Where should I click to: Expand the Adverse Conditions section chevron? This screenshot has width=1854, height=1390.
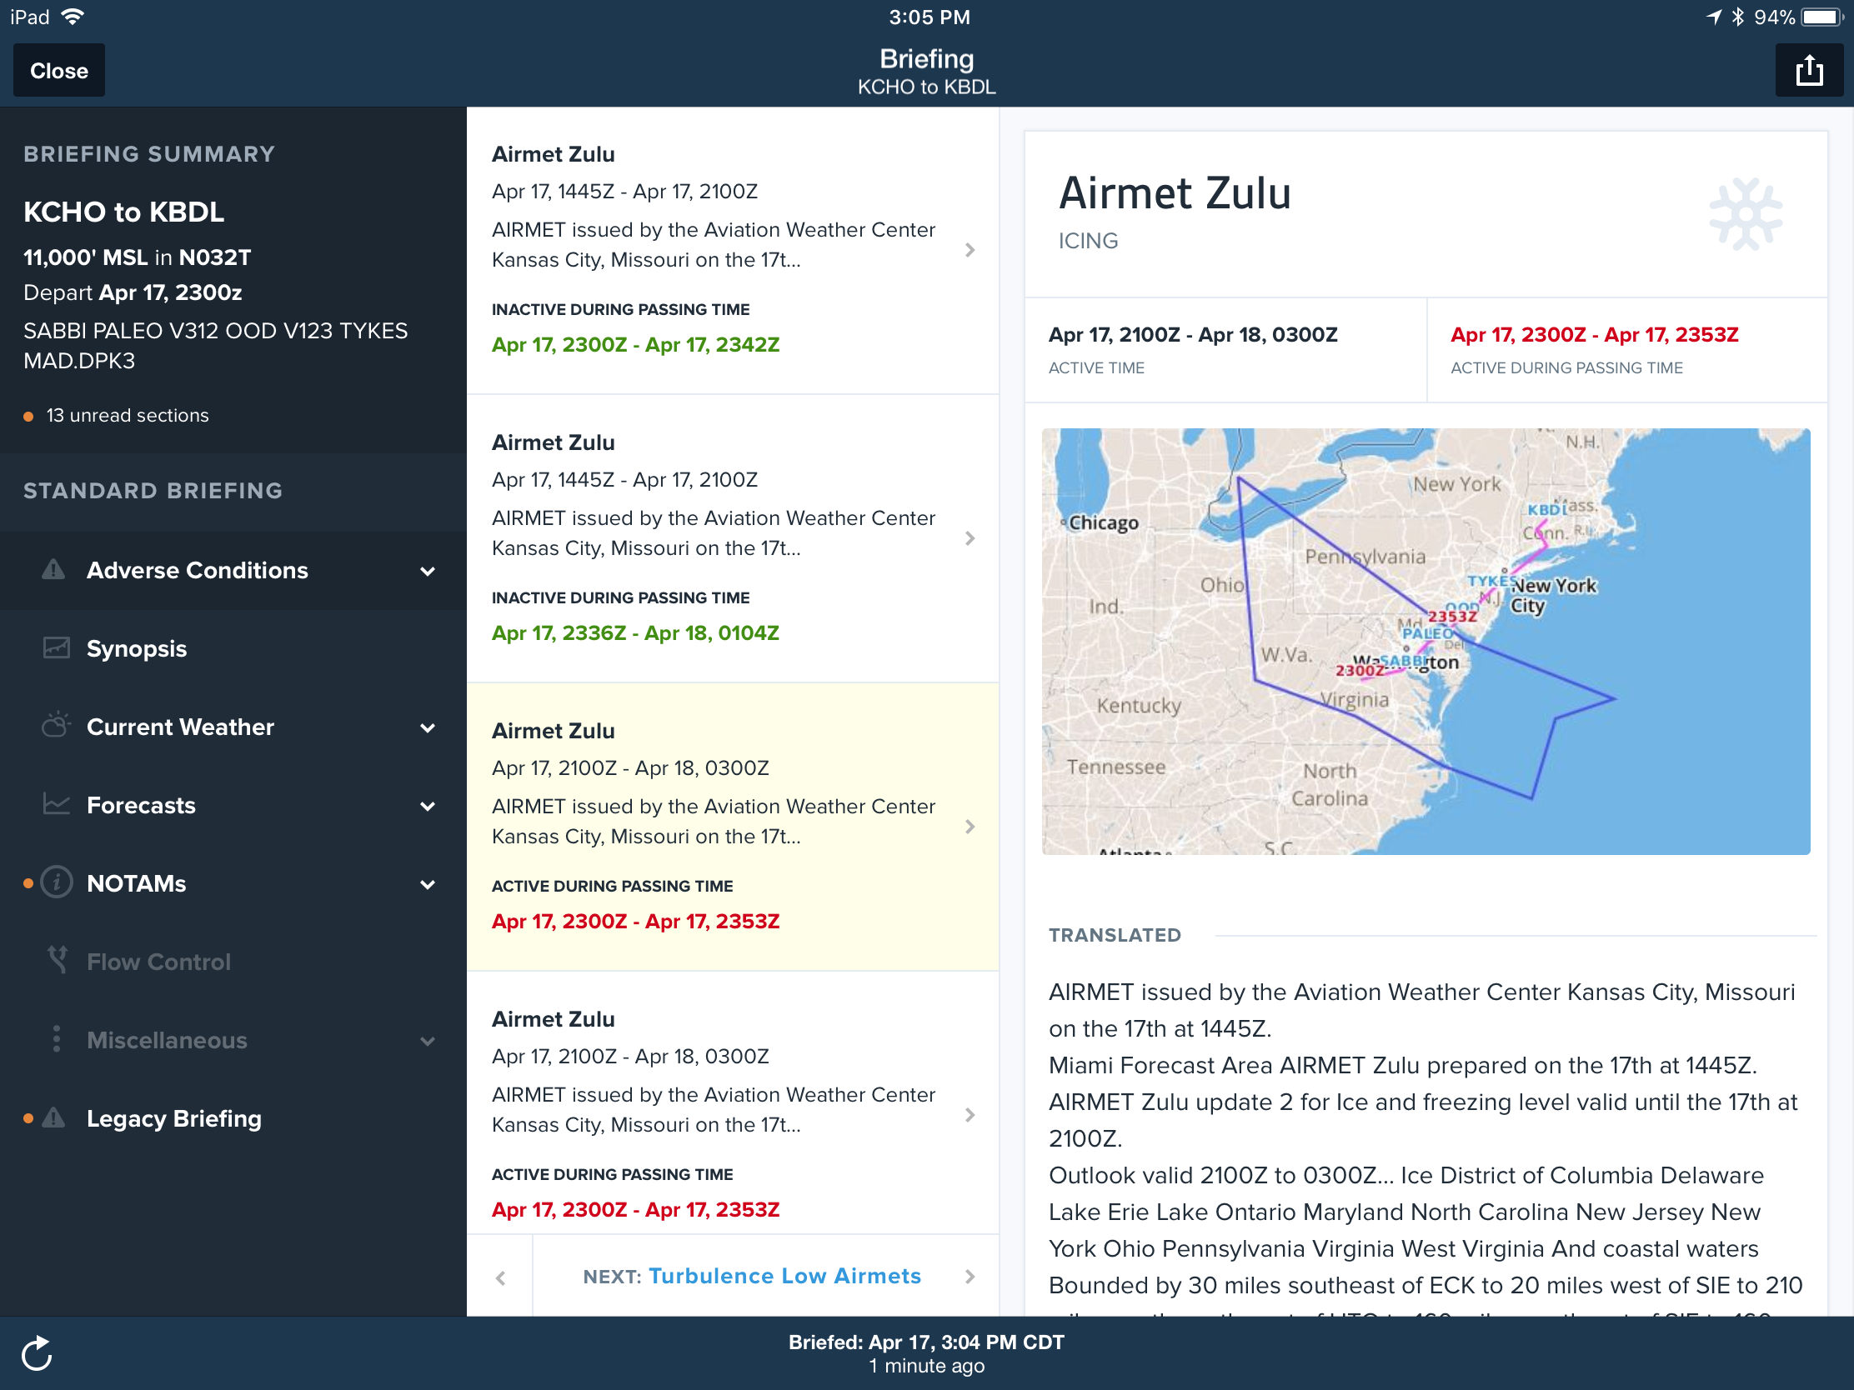428,572
